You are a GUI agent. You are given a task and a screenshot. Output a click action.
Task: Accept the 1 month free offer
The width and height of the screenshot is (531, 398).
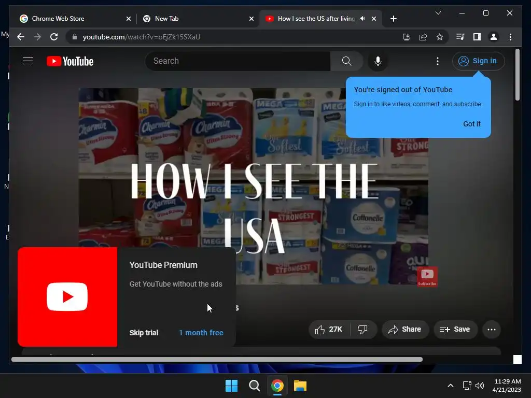pyautogui.click(x=201, y=333)
